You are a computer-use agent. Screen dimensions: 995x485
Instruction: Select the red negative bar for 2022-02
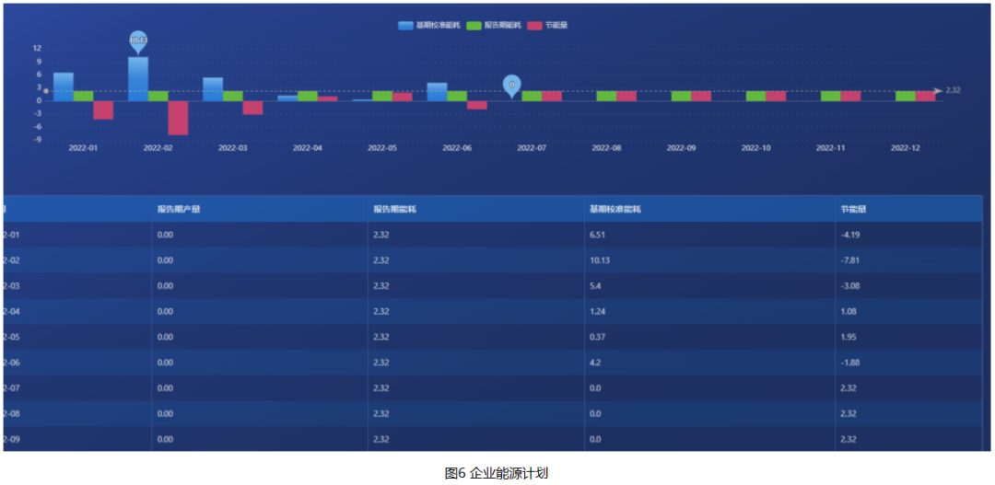click(x=179, y=118)
